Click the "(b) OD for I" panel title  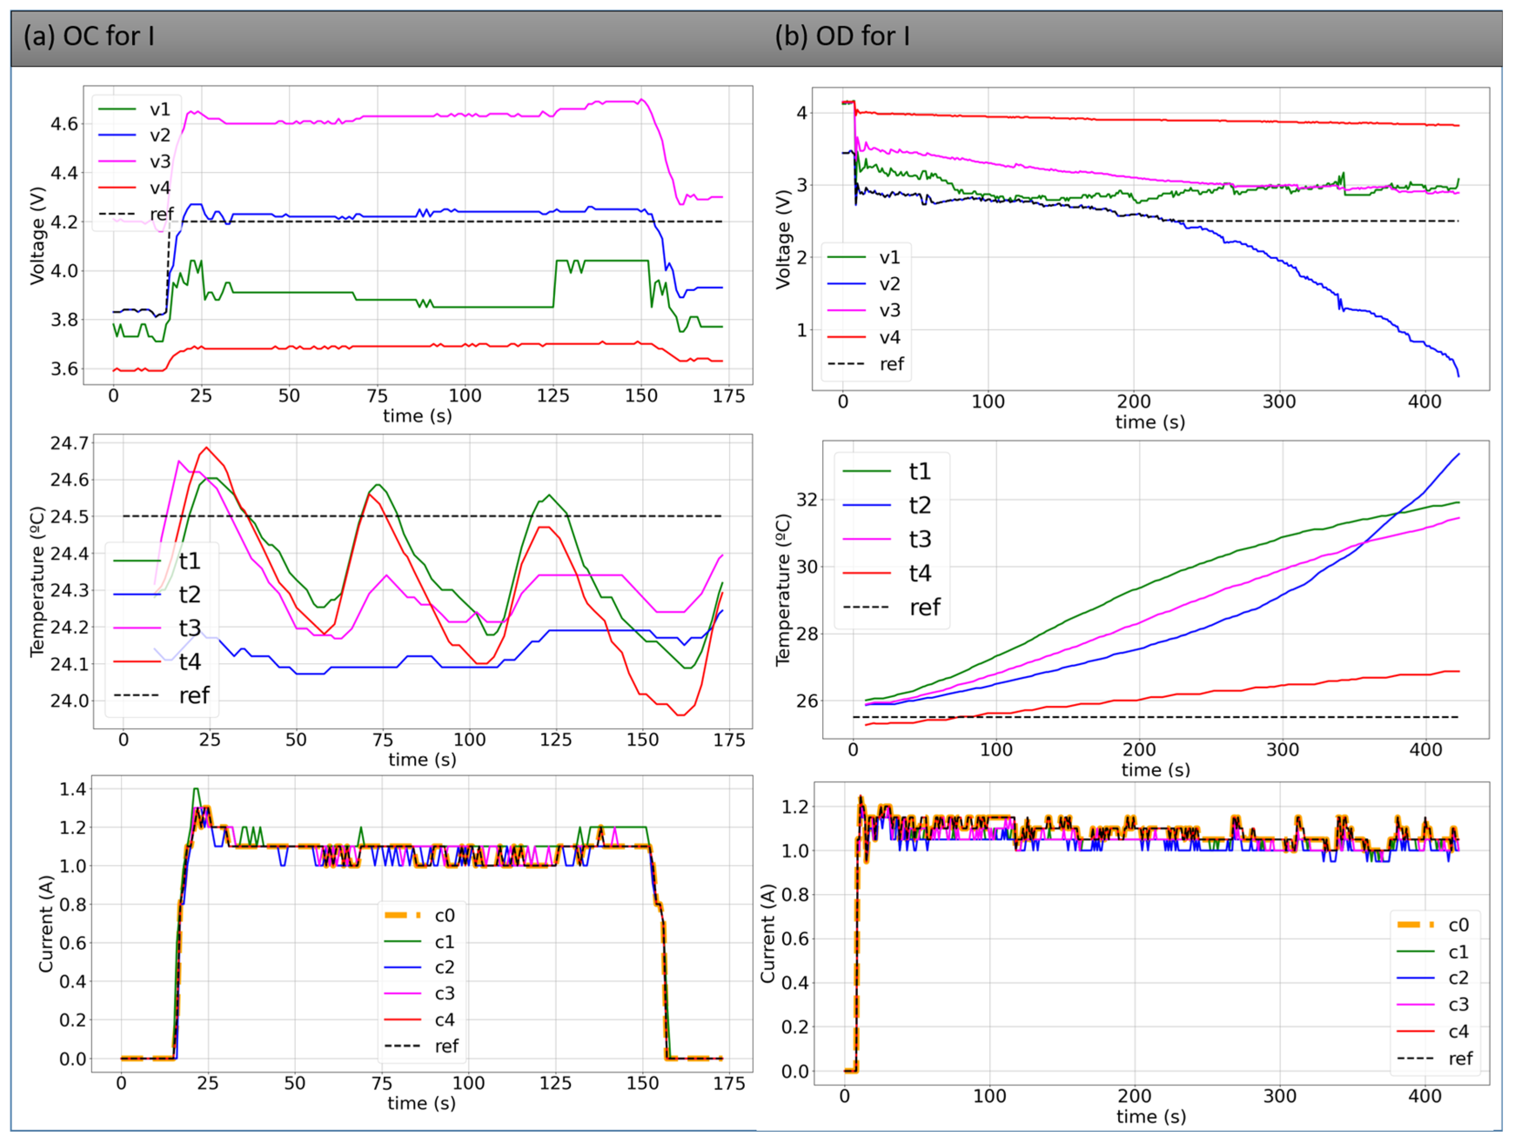pyautogui.click(x=842, y=36)
